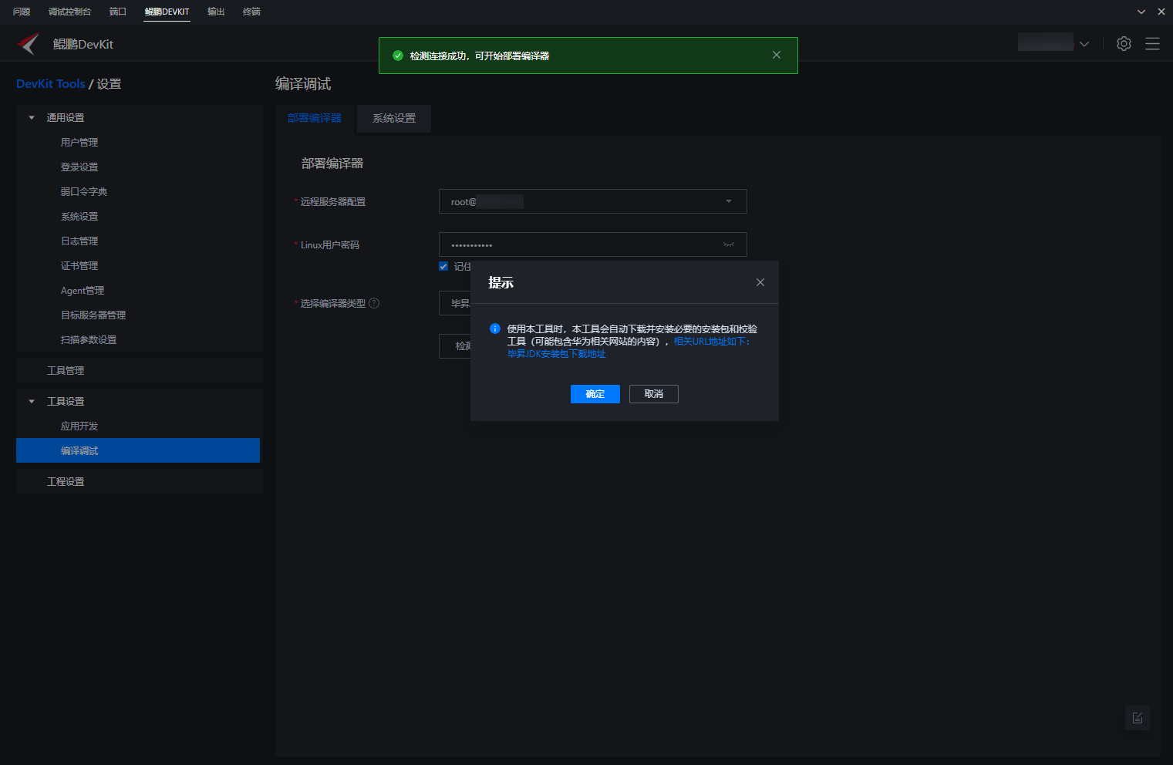Viewport: 1173px width, 765px height.
Task: Switch to the 系统设置 tab
Action: click(x=394, y=118)
